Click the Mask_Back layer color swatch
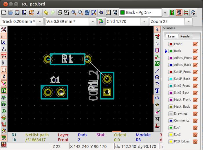The width and height of the screenshot is (203, 150). [171, 107]
